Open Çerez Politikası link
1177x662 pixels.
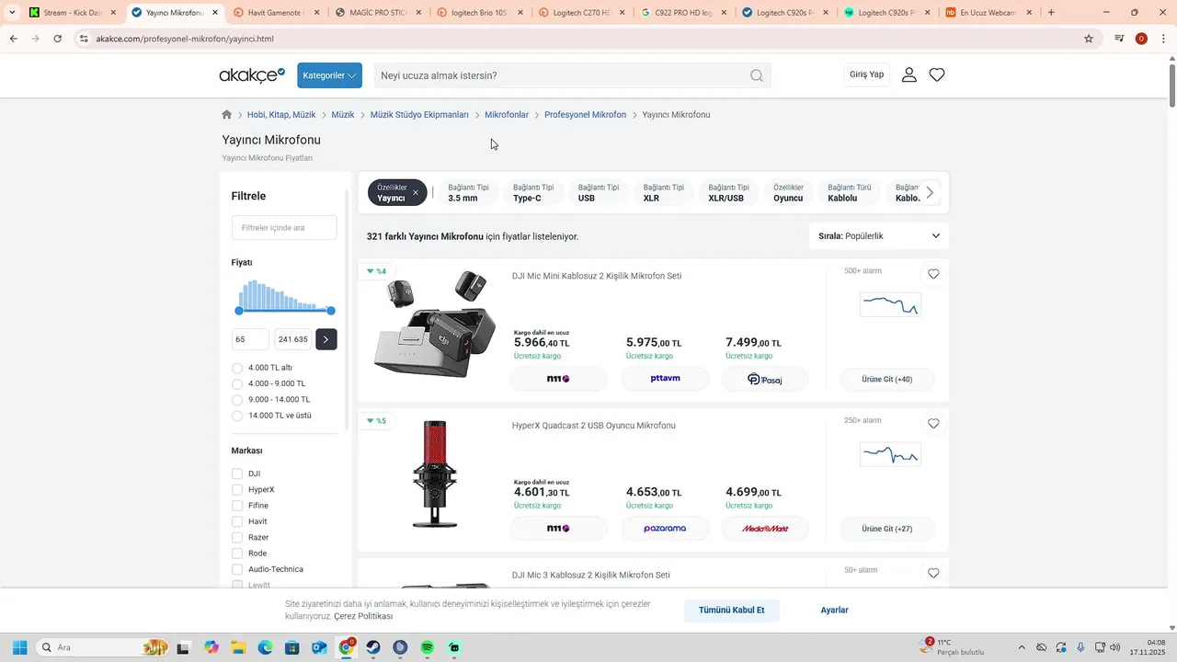363,616
